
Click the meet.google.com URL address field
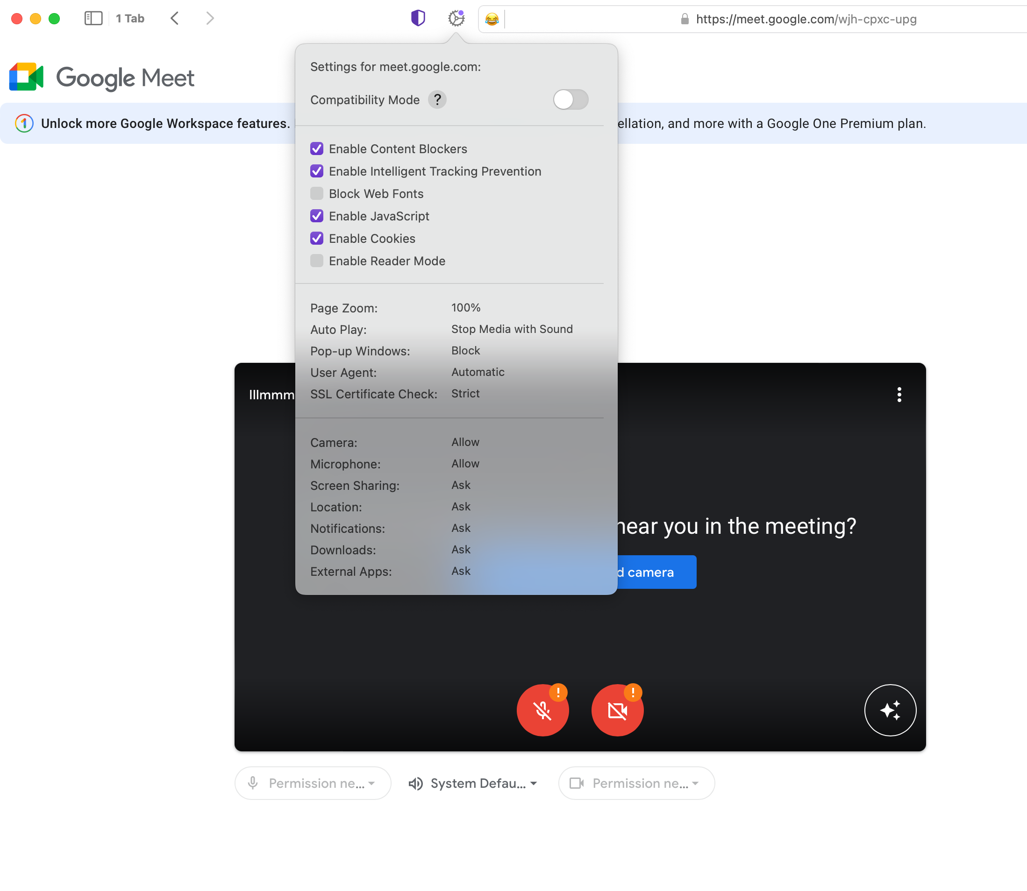(805, 20)
